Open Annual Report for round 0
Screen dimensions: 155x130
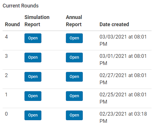[x=74, y=115]
